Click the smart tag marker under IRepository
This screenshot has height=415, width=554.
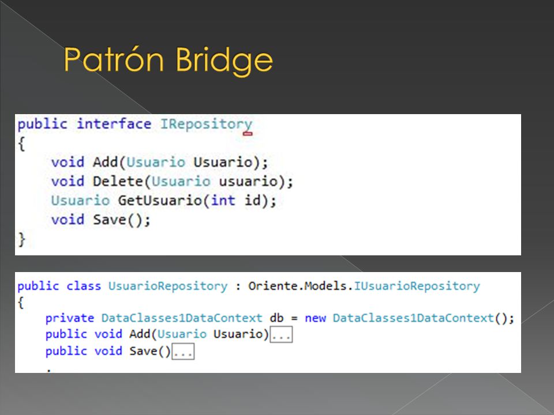[248, 133]
